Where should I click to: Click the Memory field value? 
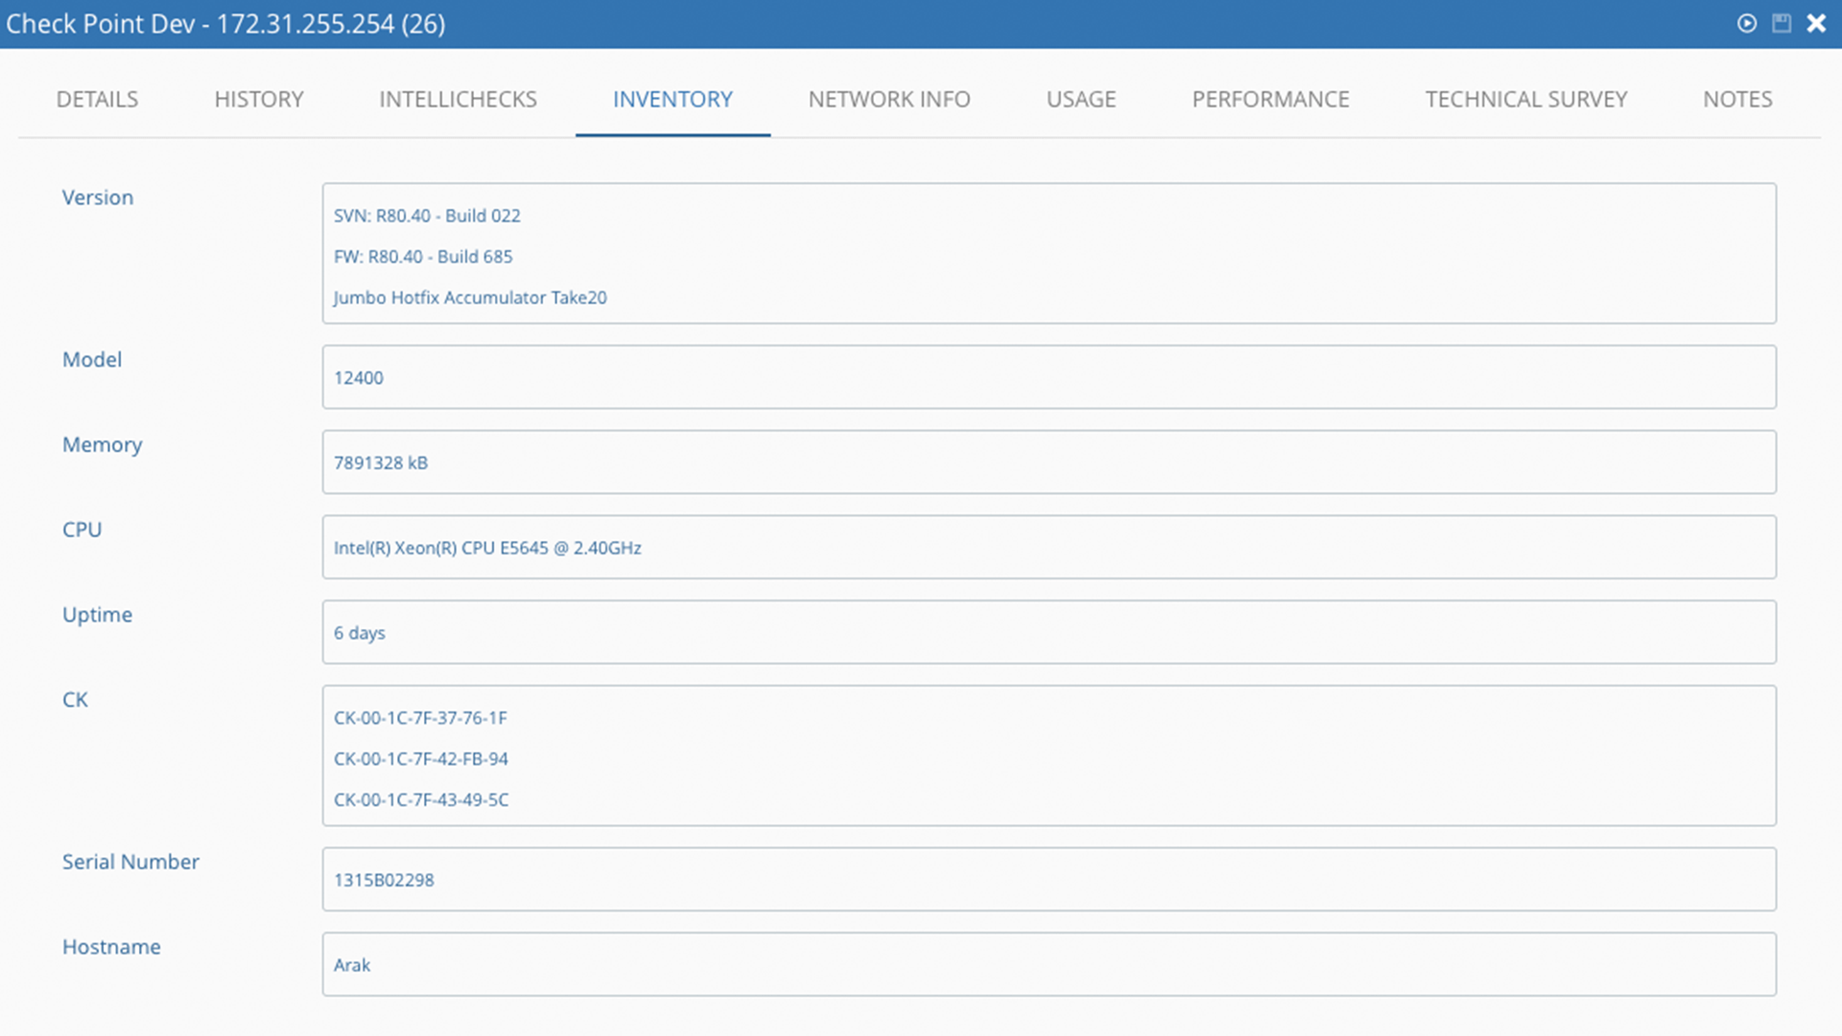(x=1049, y=462)
